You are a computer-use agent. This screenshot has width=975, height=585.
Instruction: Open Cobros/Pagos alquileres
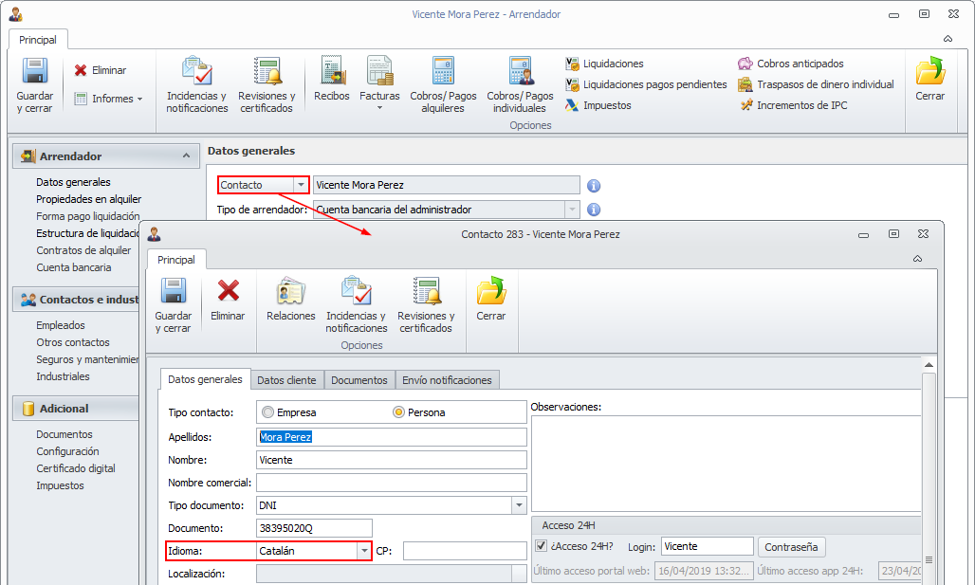tap(443, 85)
